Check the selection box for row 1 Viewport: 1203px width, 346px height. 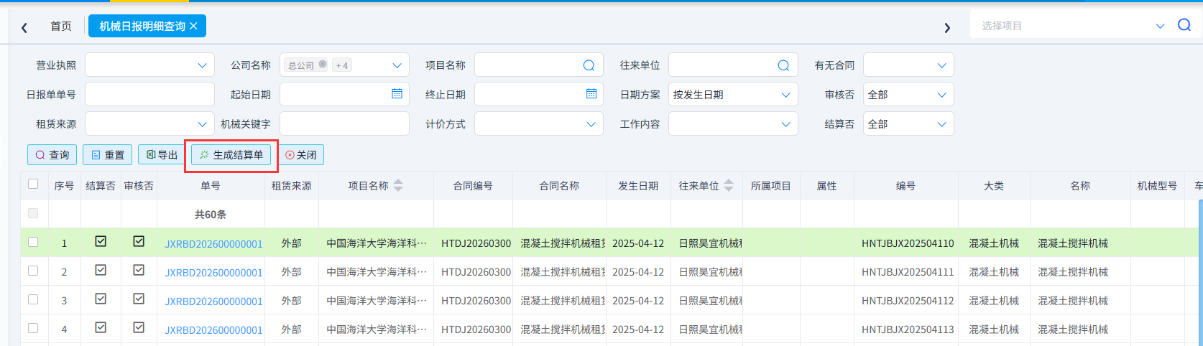click(33, 242)
